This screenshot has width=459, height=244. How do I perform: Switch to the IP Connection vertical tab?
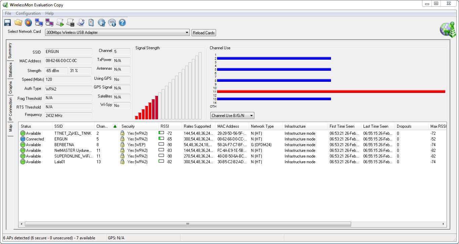pyautogui.click(x=10, y=109)
